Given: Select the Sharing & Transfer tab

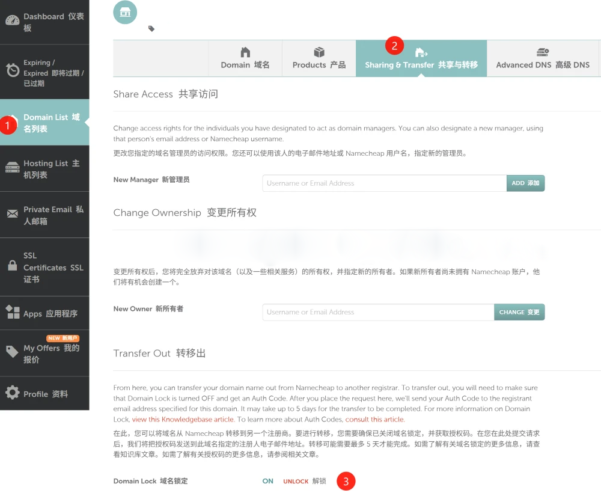Looking at the screenshot, I should [421, 58].
